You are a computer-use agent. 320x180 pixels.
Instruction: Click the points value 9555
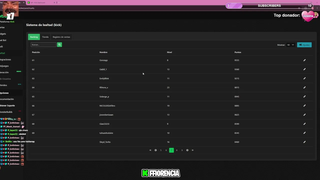(237, 60)
